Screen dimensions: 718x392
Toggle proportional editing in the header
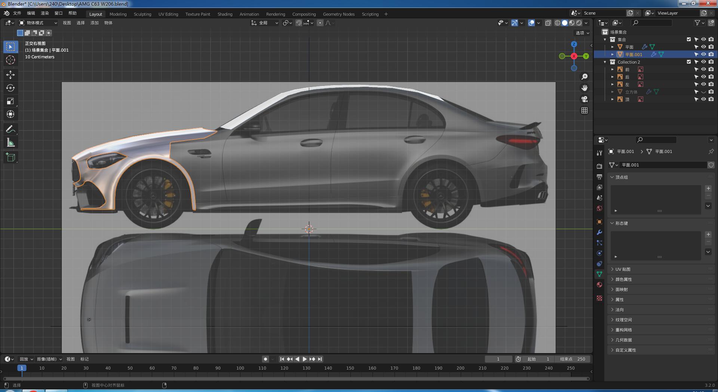pos(320,23)
